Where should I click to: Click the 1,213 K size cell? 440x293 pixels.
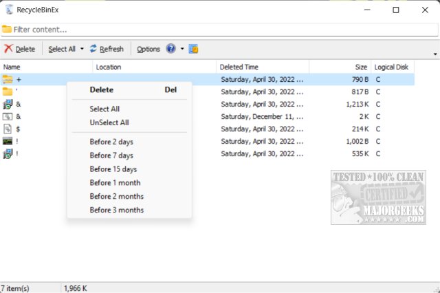pos(357,105)
